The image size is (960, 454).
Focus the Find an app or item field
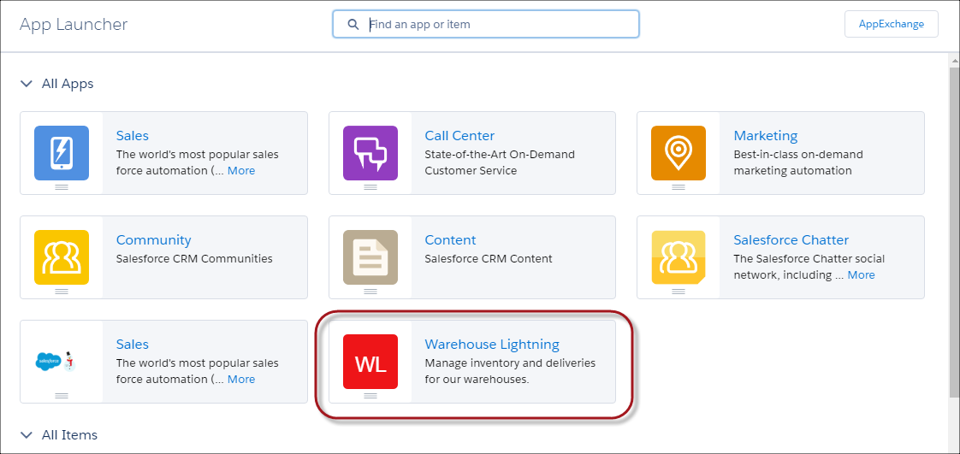coord(485,24)
